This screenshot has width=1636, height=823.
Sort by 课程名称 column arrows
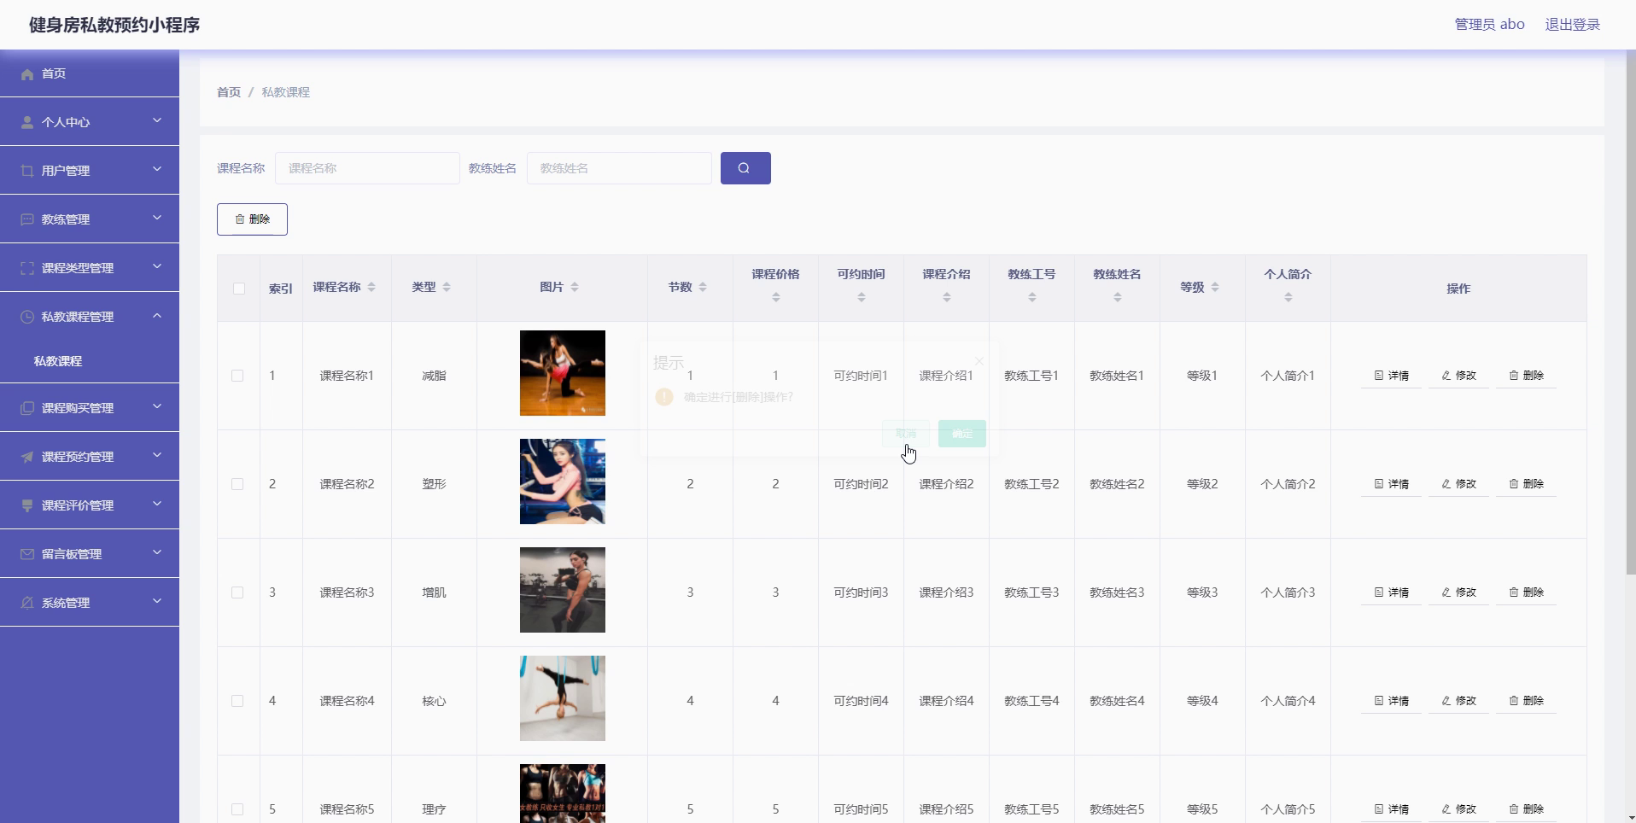(371, 287)
